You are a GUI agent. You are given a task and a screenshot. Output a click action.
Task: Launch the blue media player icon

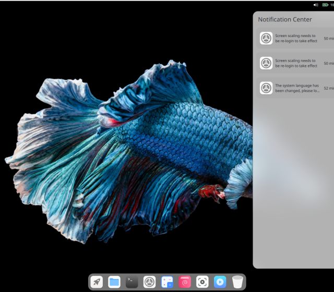point(220,282)
